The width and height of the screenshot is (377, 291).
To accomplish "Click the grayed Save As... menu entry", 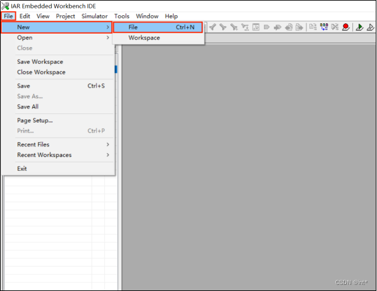I will coord(58,96).
